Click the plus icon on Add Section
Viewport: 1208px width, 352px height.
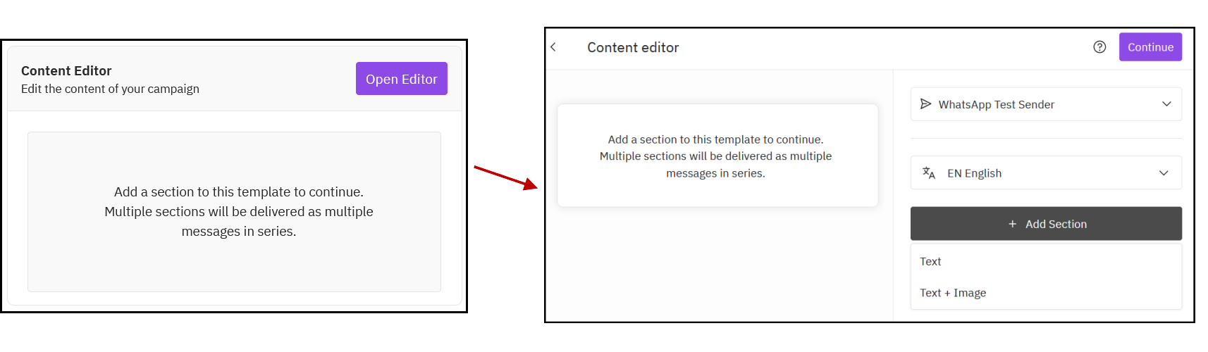pos(1012,224)
